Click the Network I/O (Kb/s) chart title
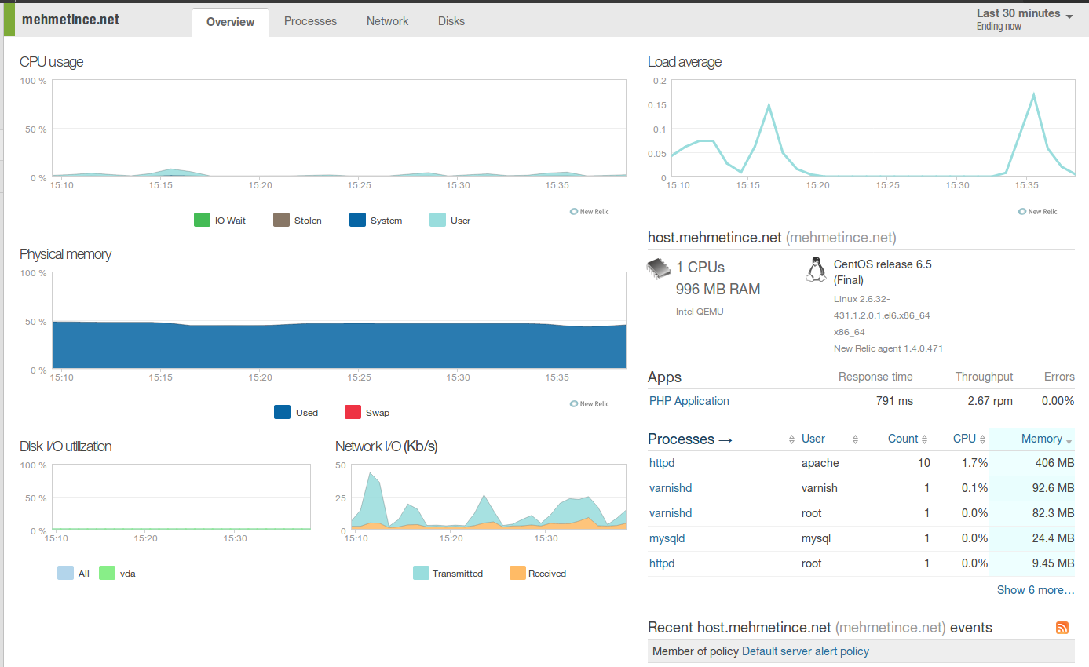Viewport: 1089px width, 667px height. coord(386,446)
